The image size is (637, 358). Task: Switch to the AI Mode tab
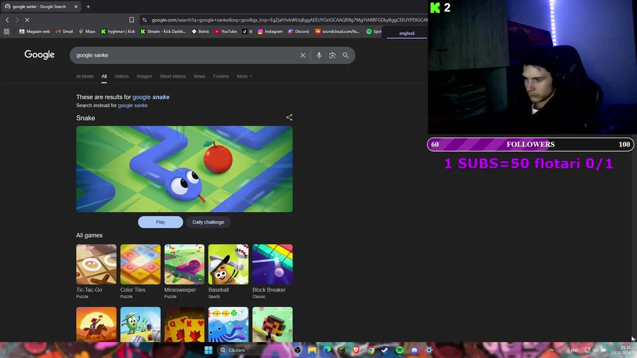[85, 76]
